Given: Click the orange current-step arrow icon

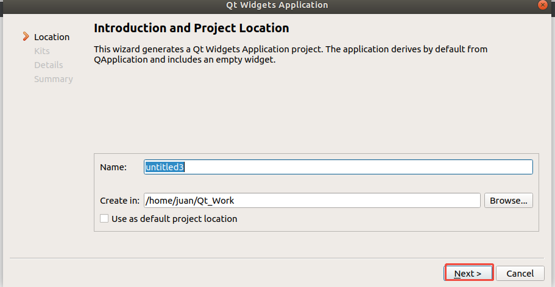Looking at the screenshot, I should (26, 36).
